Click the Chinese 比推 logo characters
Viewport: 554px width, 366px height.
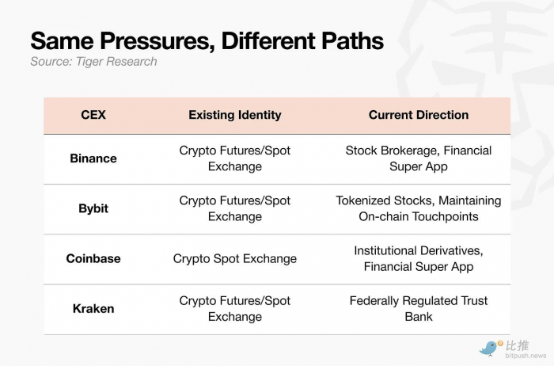coord(517,345)
